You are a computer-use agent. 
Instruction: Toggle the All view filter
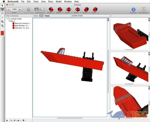41,16
